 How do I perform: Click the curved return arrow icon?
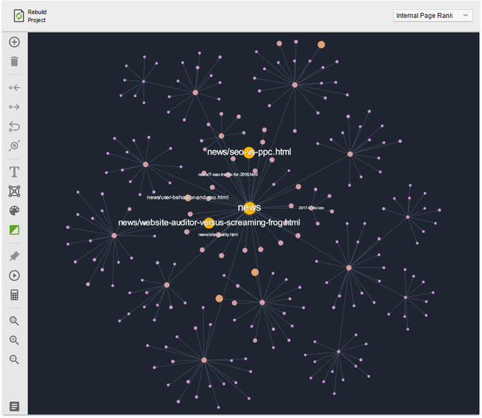[x=14, y=127]
